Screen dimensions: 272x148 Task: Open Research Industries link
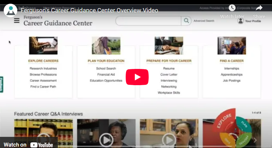[x=43, y=68]
